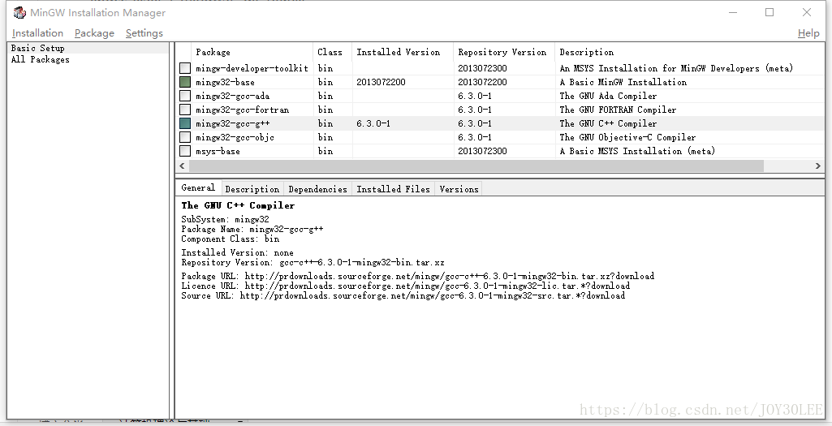Click installed version 6.3.0-1 of mingw32-gcc-g++

(x=373, y=123)
